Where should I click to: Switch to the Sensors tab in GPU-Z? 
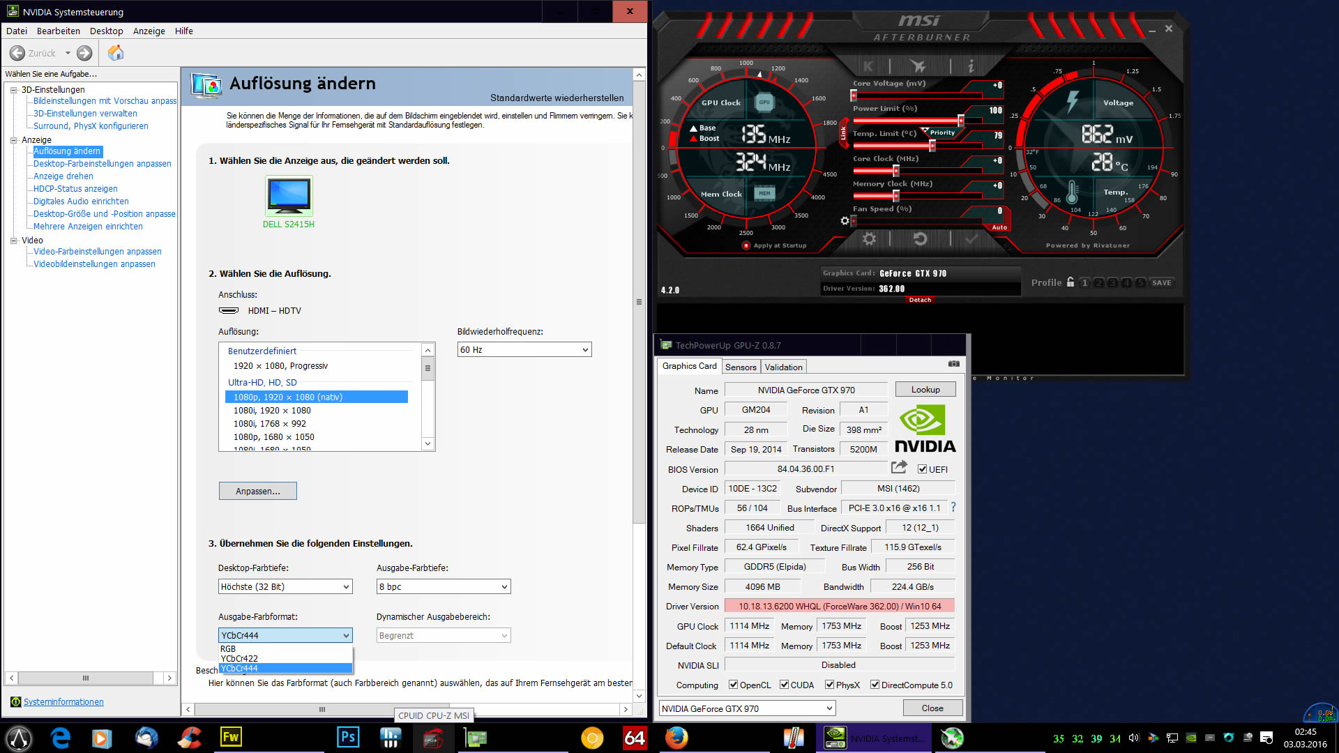740,367
